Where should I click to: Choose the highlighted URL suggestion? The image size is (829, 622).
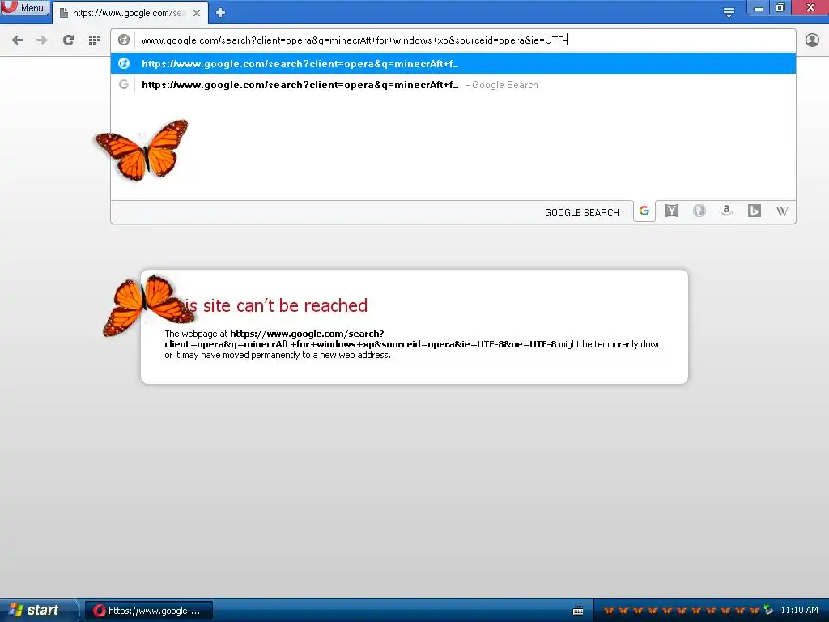[x=453, y=63]
